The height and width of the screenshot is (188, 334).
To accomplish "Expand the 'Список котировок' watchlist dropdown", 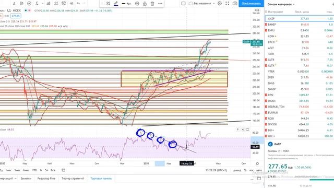I will click(x=281, y=4).
